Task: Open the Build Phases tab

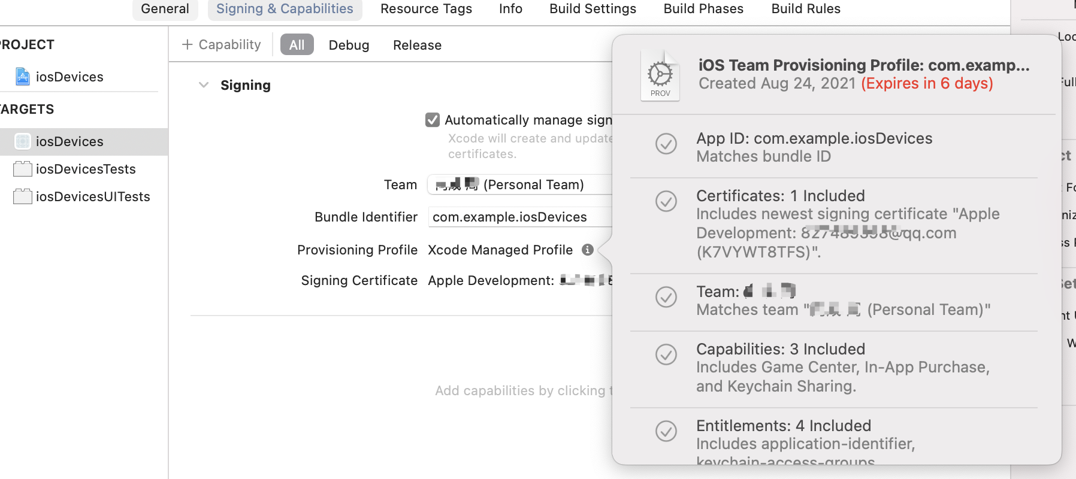Action: coord(703,9)
